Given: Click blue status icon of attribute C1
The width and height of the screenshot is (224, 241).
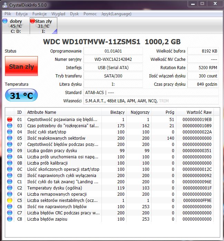Looking at the screenshot, I should click(10, 182).
